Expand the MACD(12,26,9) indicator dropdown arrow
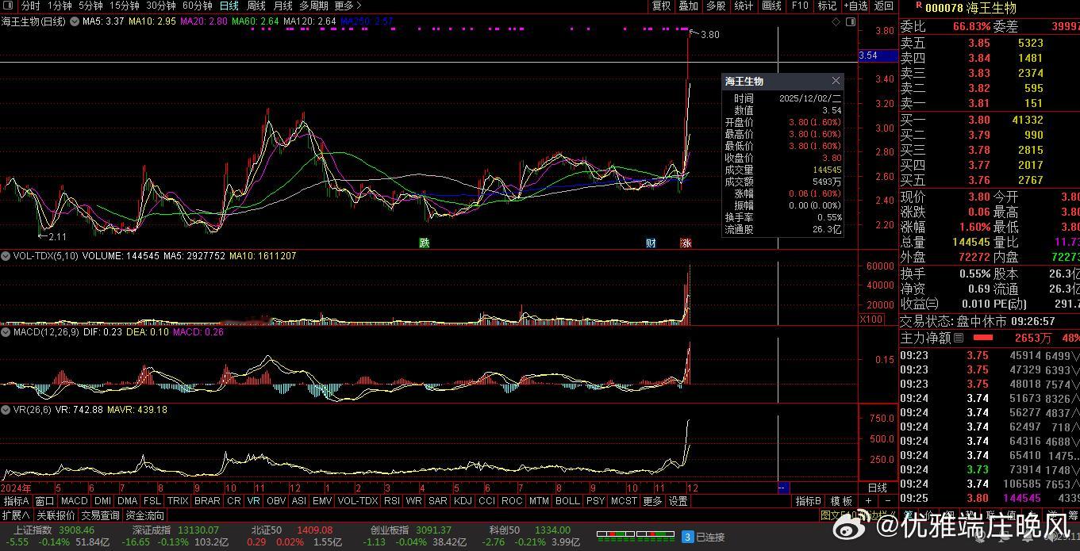Image resolution: width=1080 pixels, height=551 pixels. click(6, 332)
